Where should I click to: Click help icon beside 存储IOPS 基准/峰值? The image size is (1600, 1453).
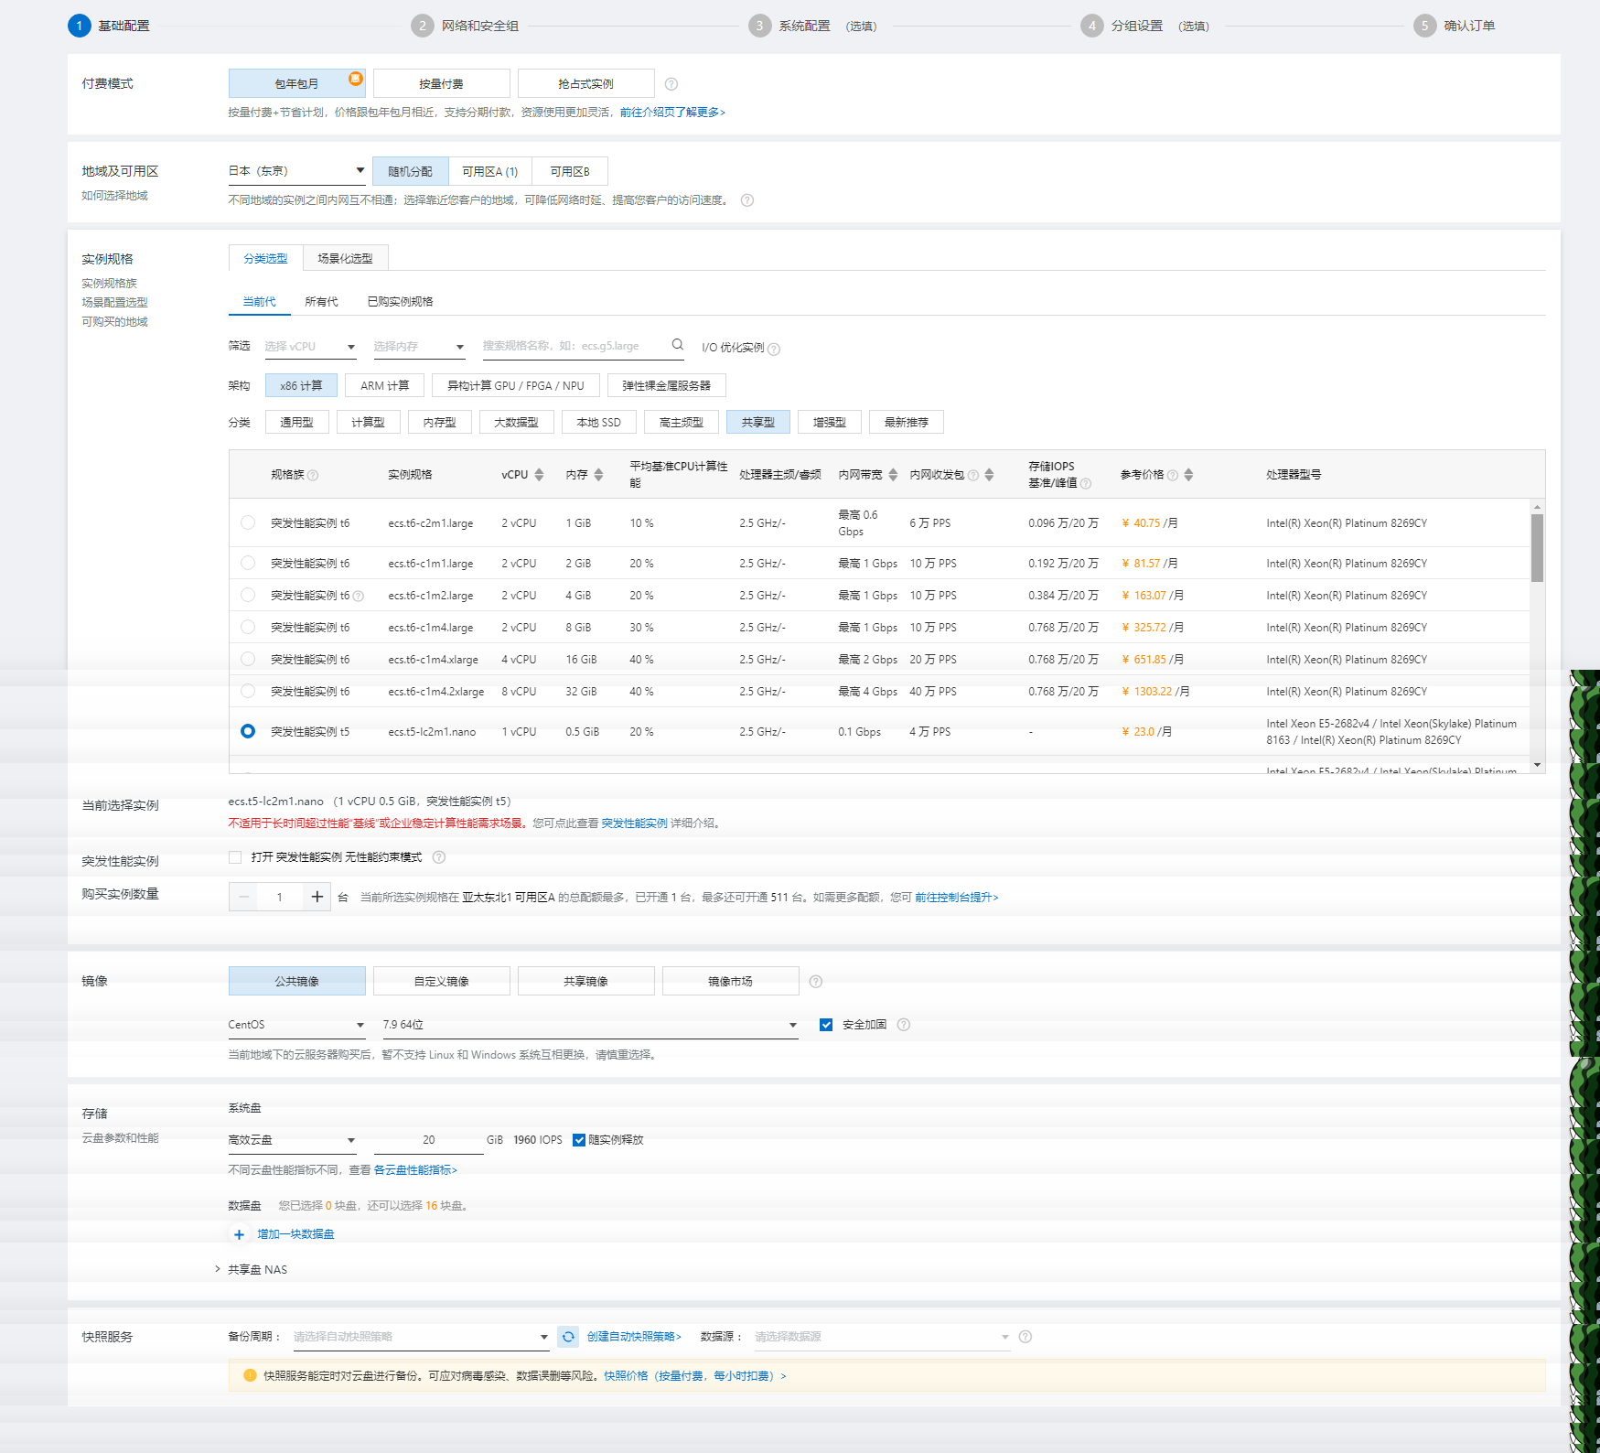[1086, 483]
